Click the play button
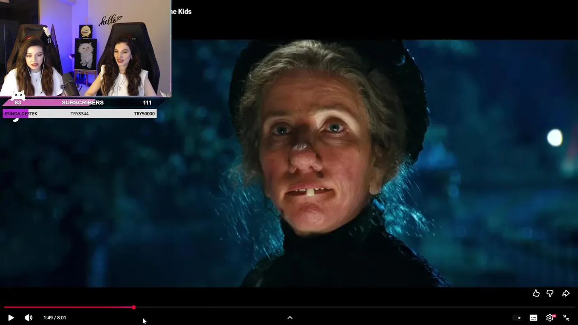Screen dimensions: 578x325 point(11,318)
